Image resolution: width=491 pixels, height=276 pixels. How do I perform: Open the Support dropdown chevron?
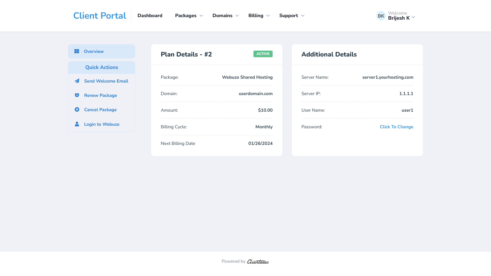coord(303,16)
